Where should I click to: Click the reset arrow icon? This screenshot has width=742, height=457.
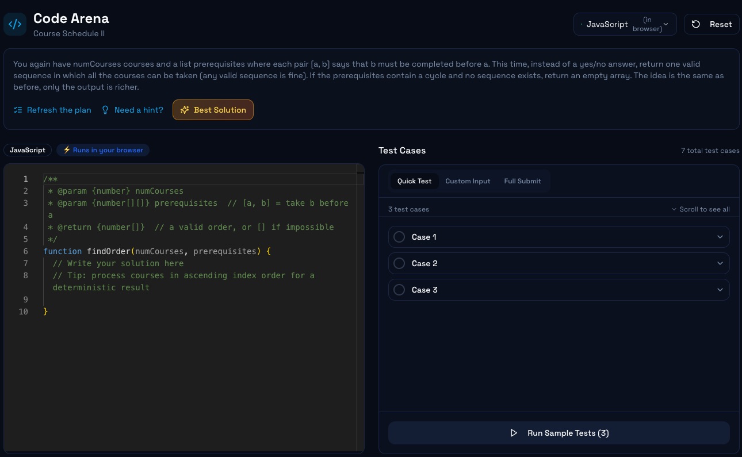(696, 24)
